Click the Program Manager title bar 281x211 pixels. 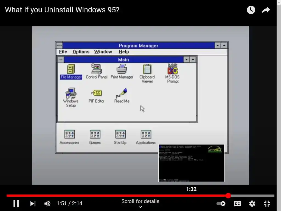[139, 46]
